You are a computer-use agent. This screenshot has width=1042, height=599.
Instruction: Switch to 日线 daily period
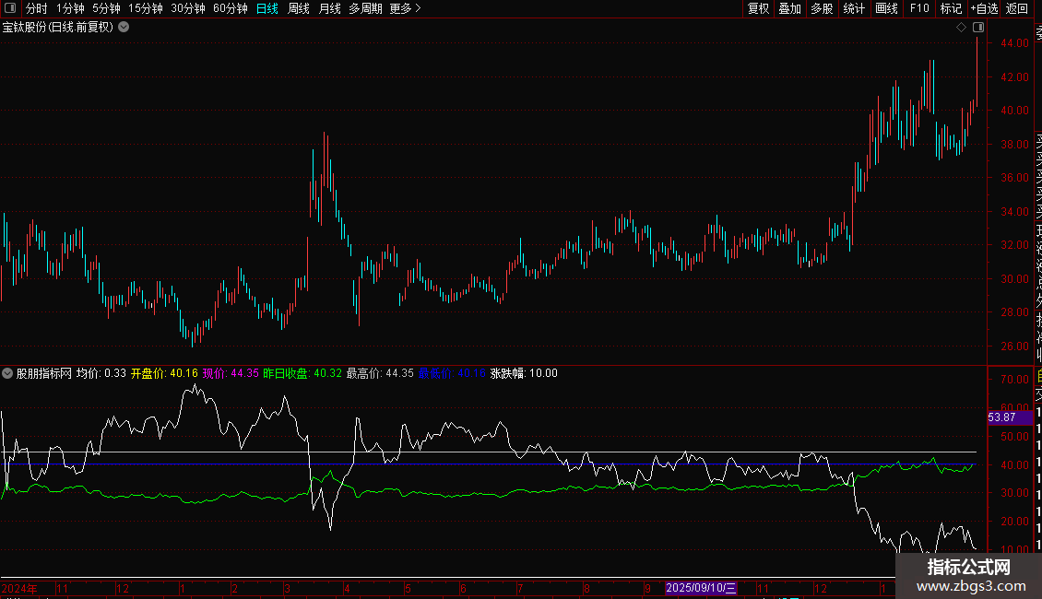tap(266, 8)
